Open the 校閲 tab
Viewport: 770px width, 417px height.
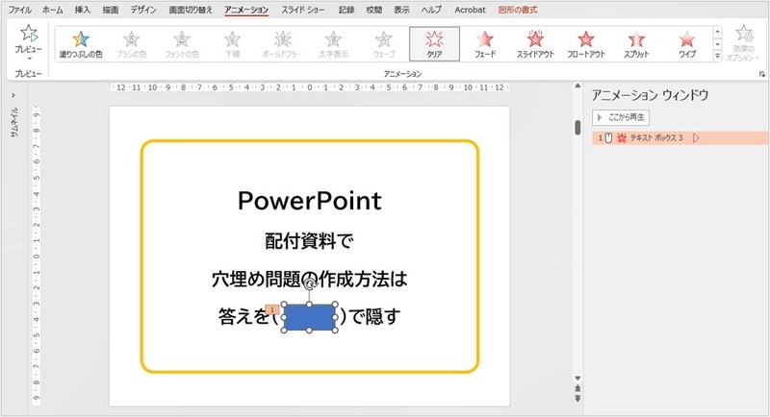(x=373, y=10)
